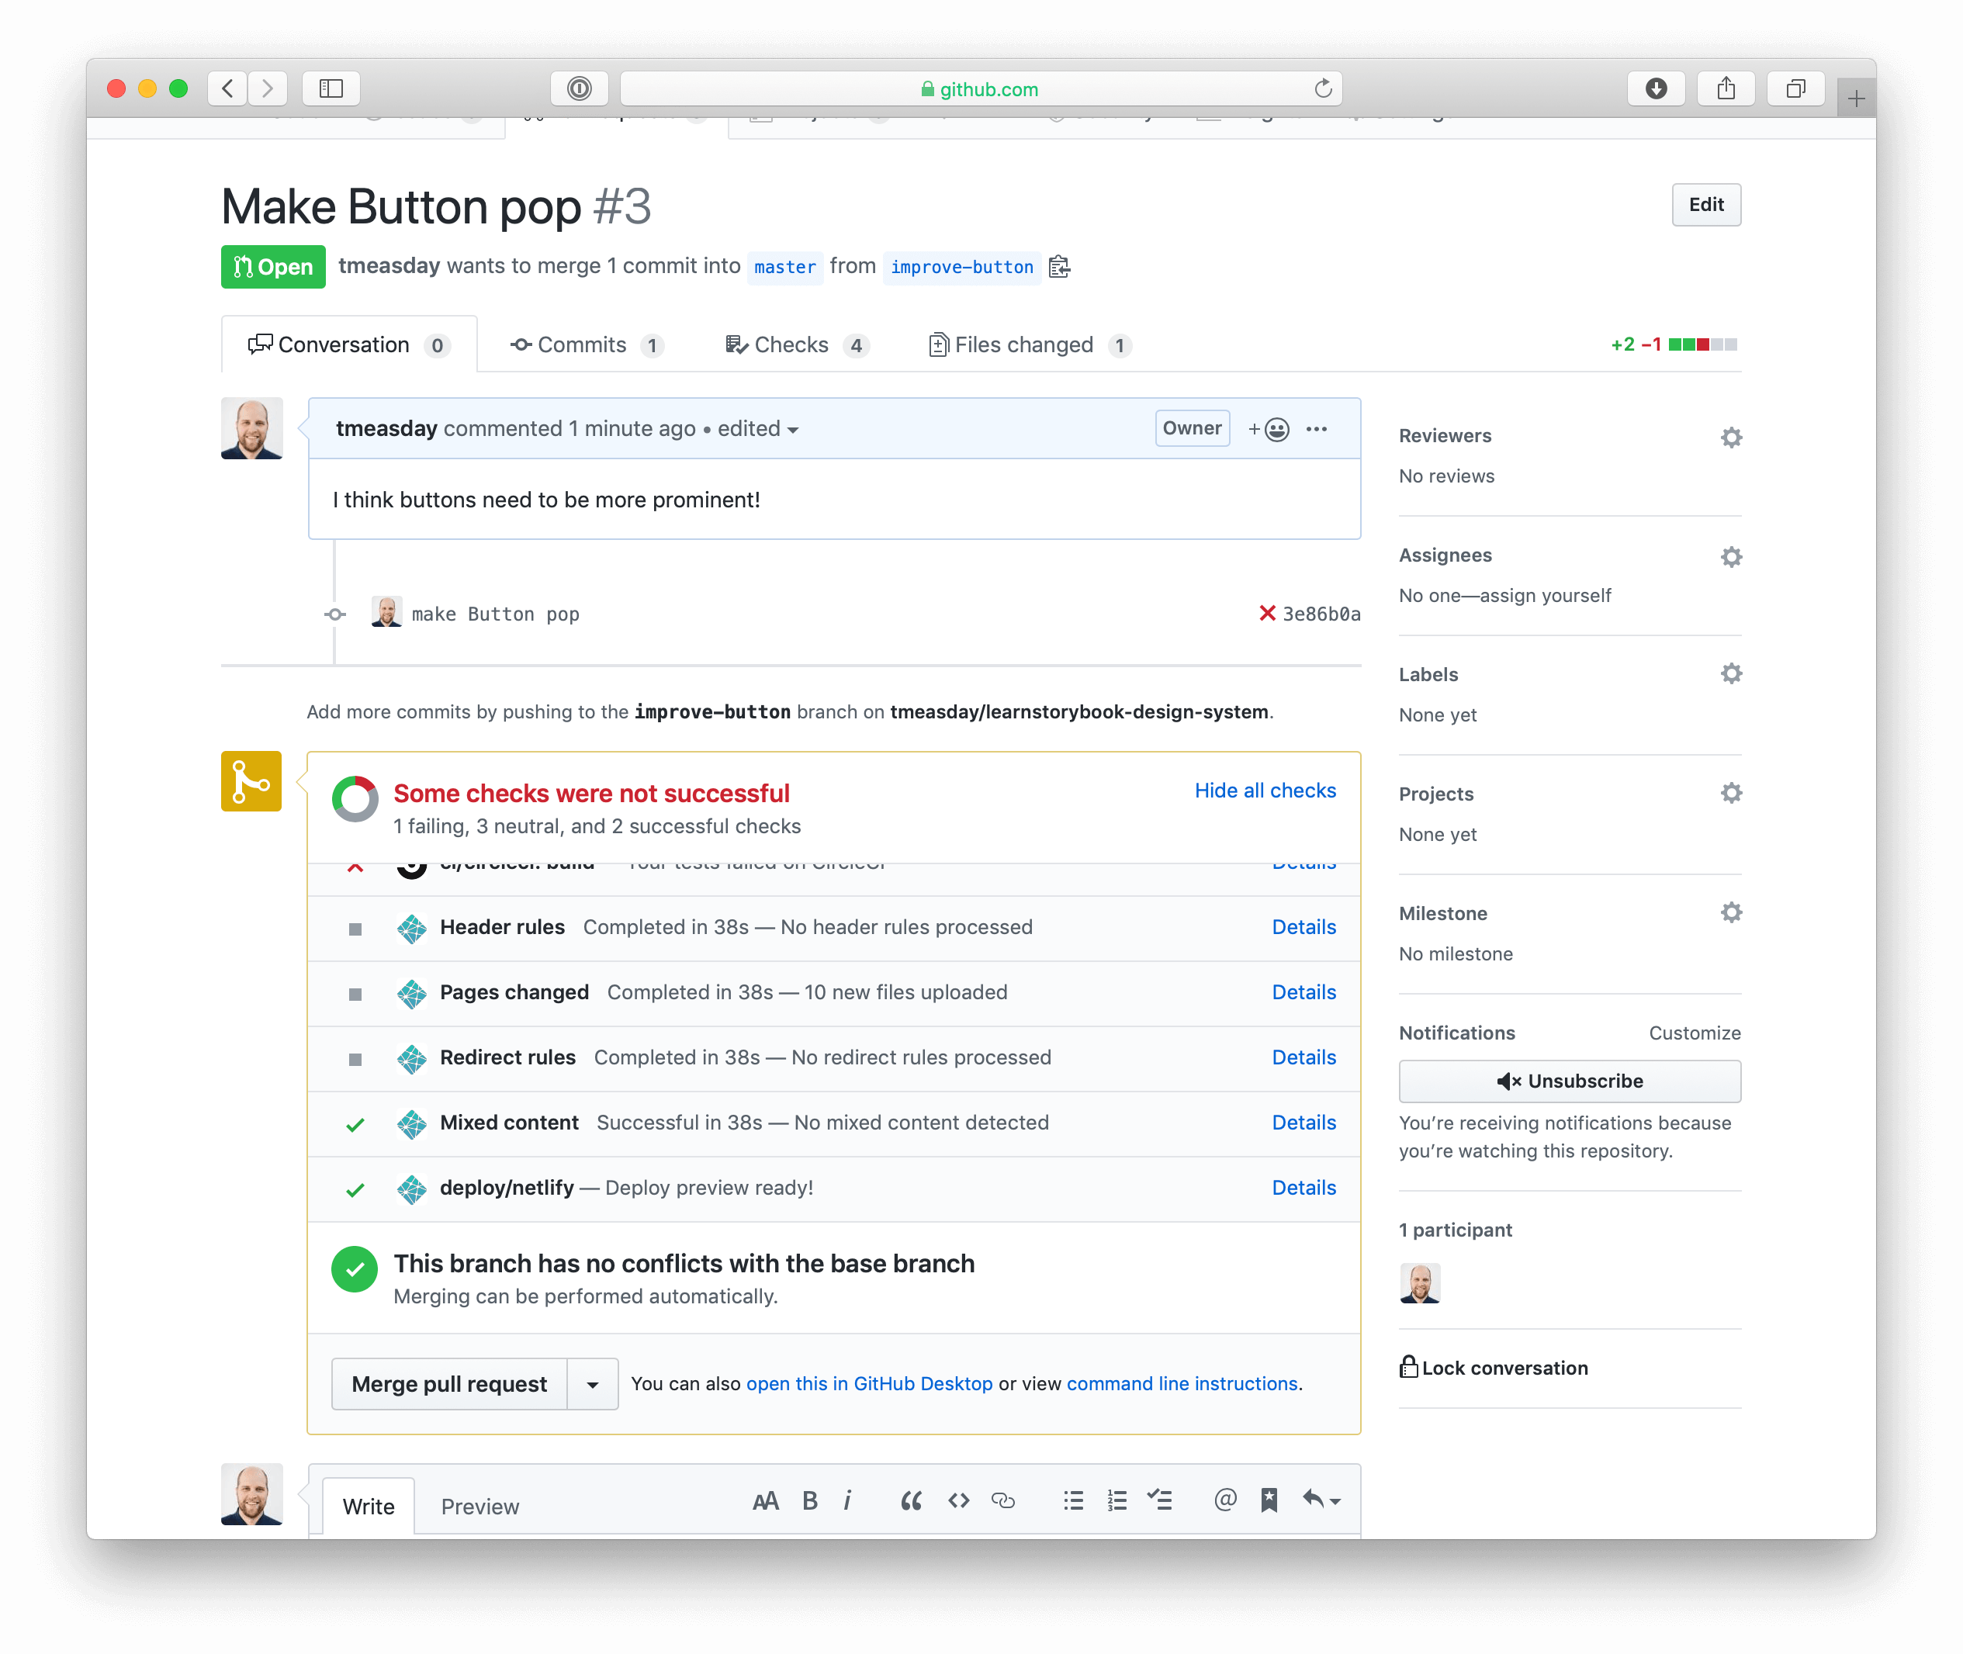Screen dimensions: 1963x1654
Task: Open the 'open this in GitHub Desktop' link
Action: point(870,1384)
